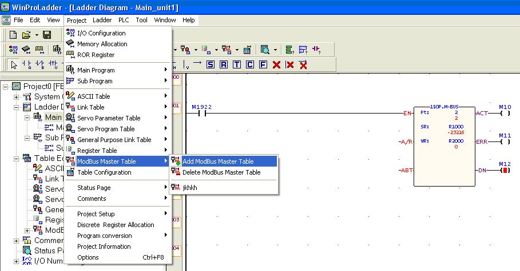
Task: Select the rising edge contact U tool
Action: coord(53,64)
